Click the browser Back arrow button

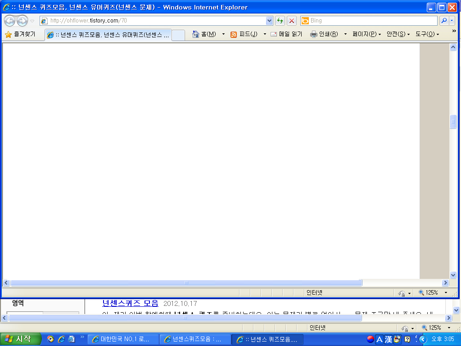click(x=9, y=21)
